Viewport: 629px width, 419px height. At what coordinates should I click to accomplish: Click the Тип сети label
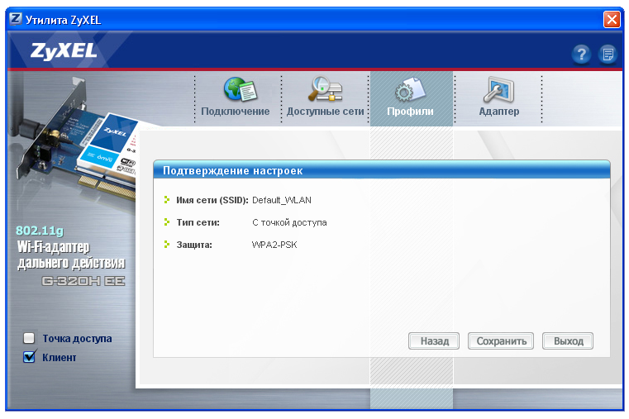(x=198, y=222)
